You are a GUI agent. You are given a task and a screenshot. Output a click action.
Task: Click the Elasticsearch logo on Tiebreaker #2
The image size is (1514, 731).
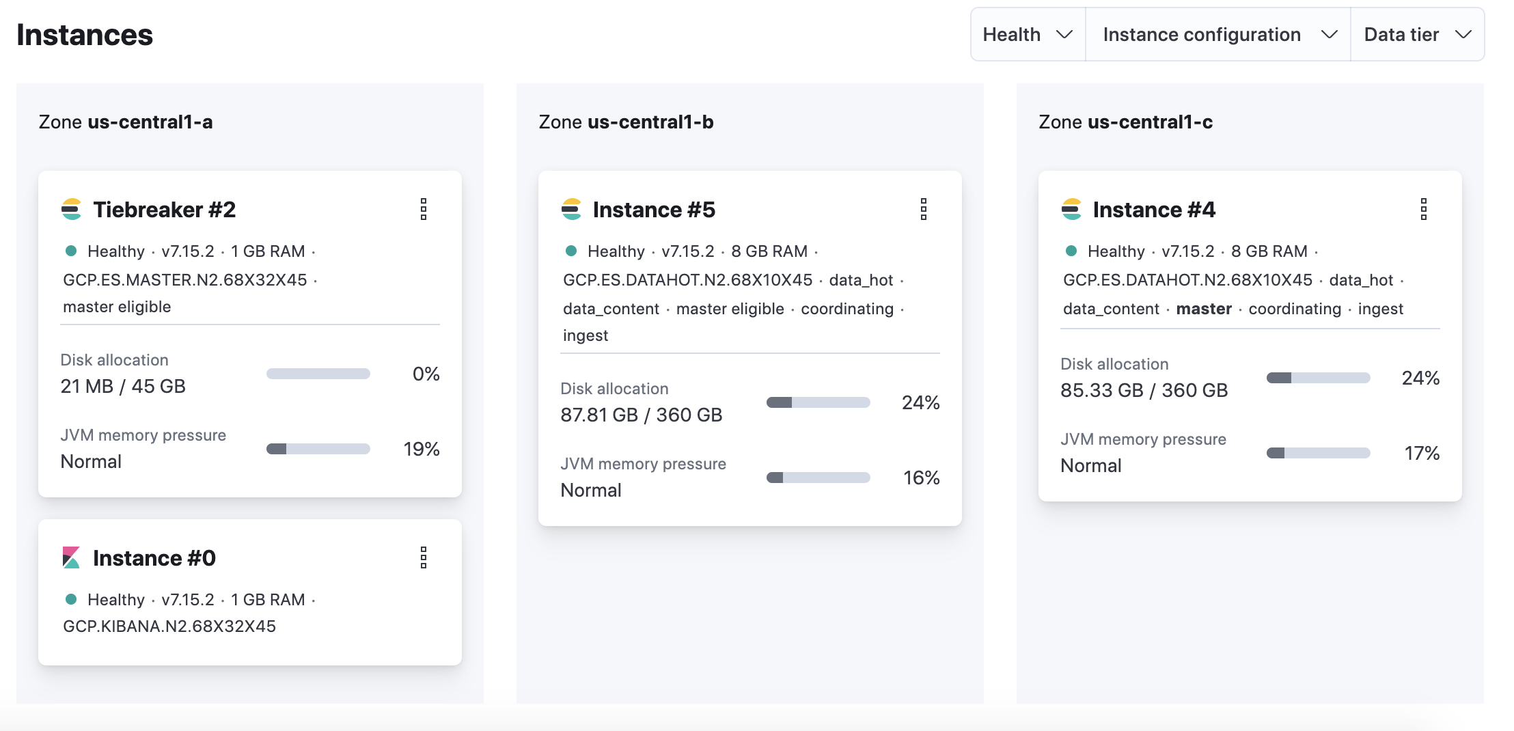71,209
